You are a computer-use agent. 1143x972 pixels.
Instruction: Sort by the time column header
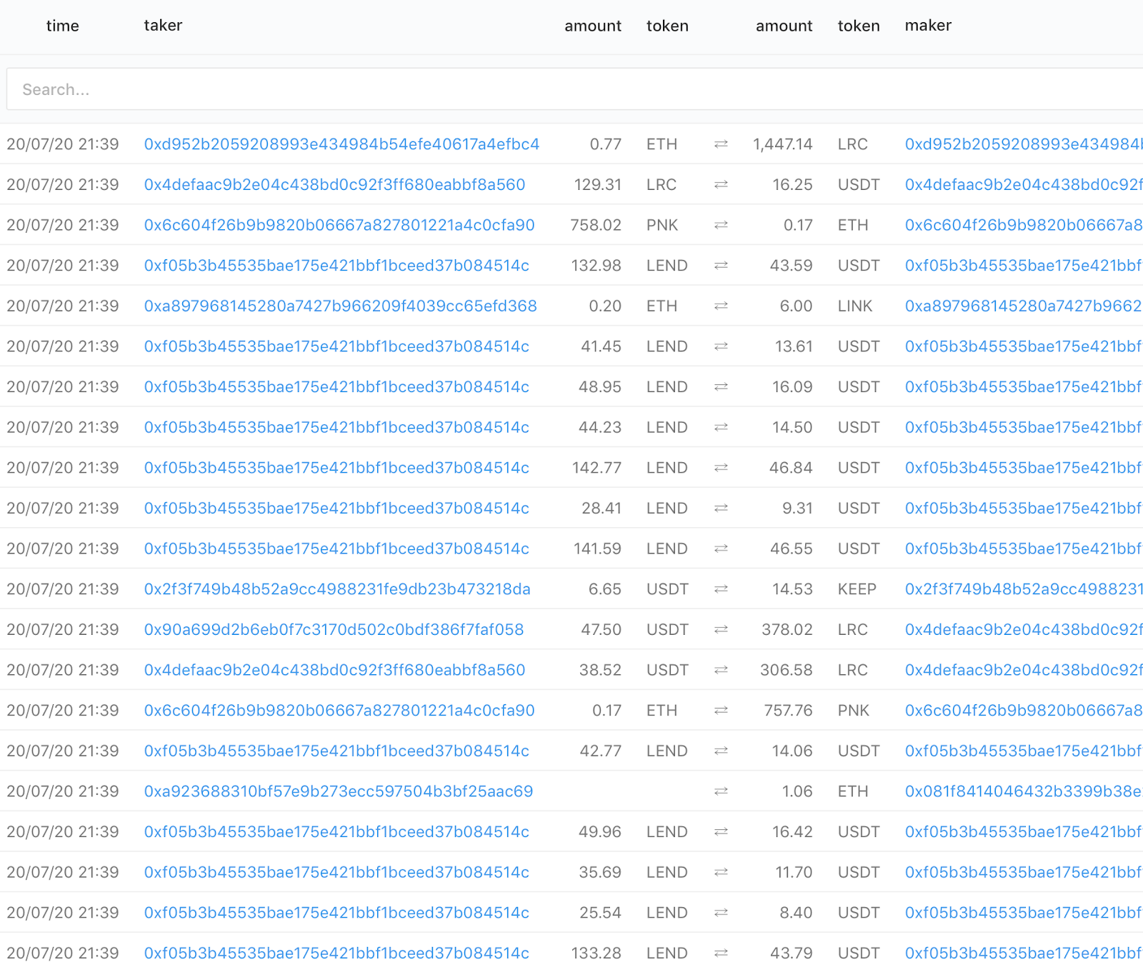pyautogui.click(x=63, y=26)
